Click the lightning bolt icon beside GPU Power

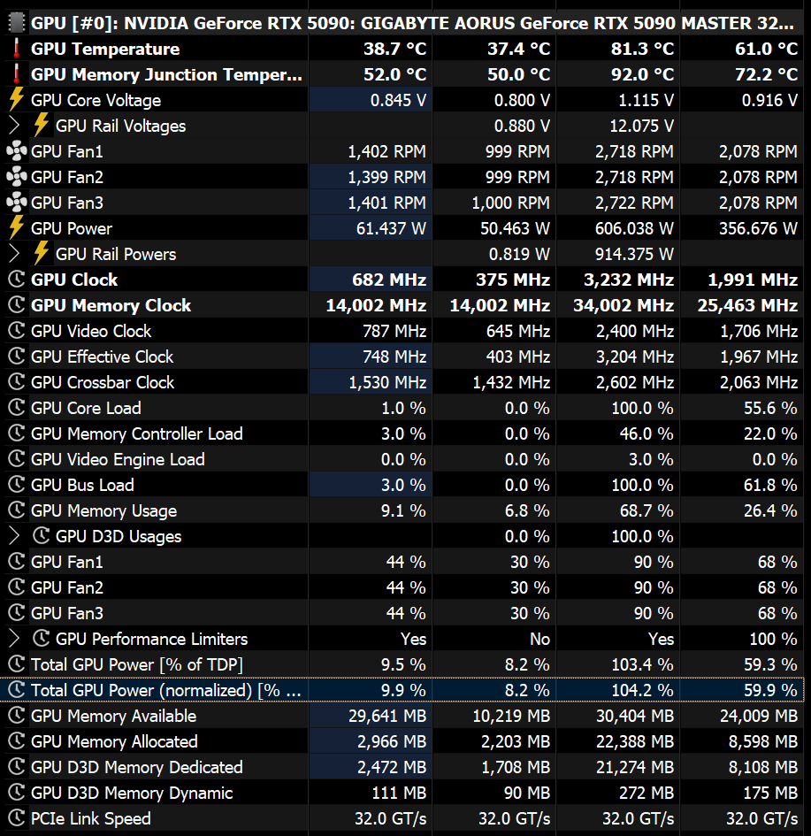(16, 228)
